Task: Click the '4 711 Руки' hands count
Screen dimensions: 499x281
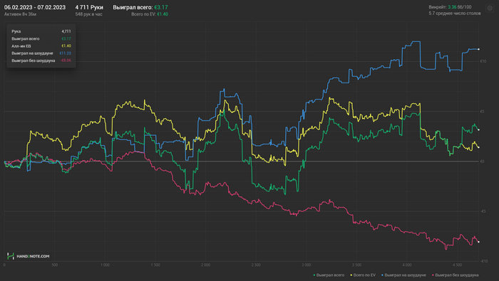Action: coord(89,7)
